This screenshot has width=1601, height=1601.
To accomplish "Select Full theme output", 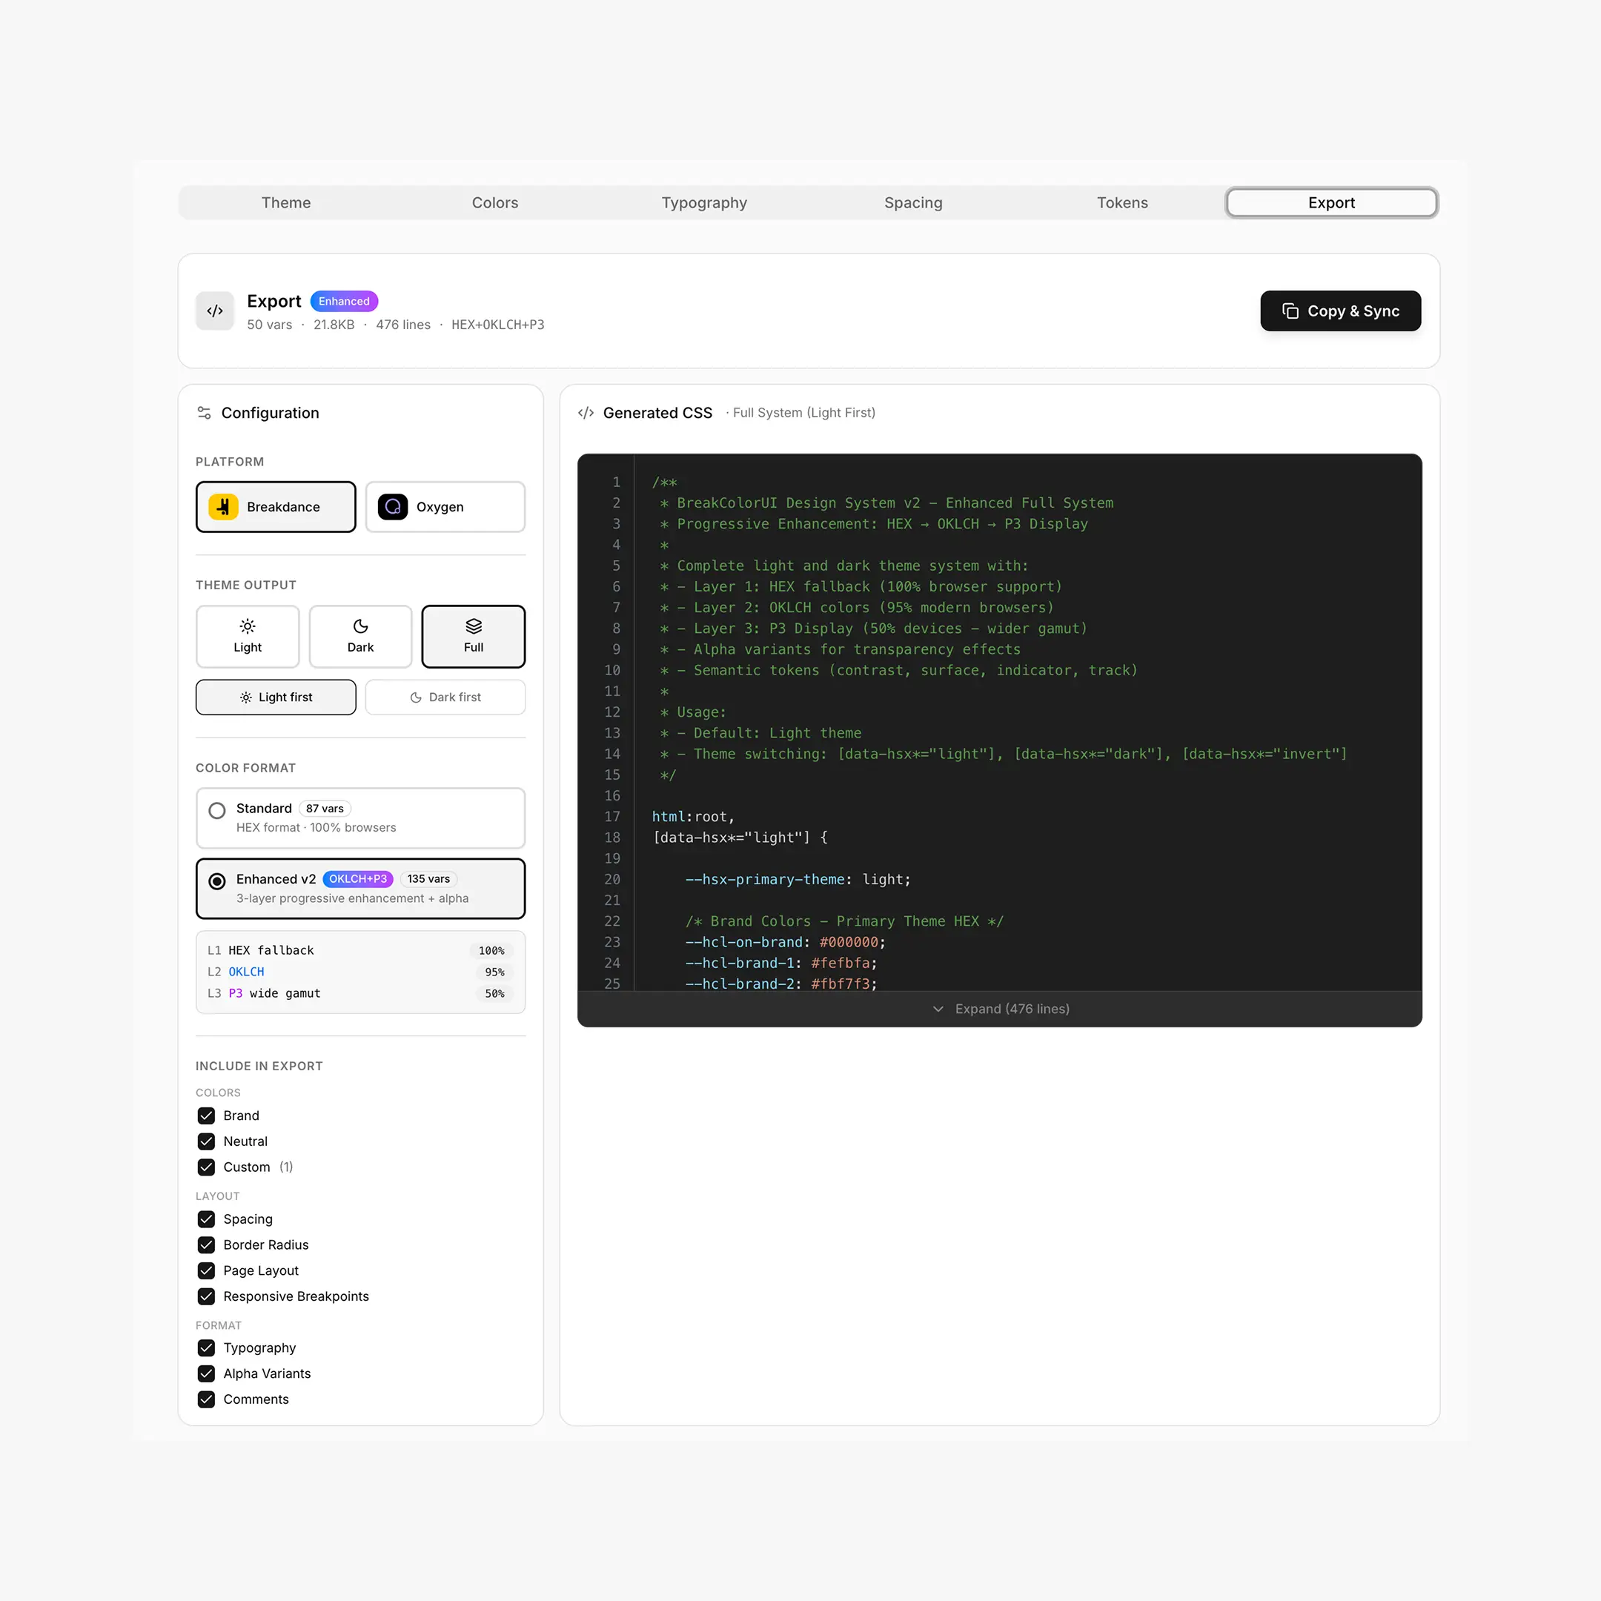I will [473, 637].
